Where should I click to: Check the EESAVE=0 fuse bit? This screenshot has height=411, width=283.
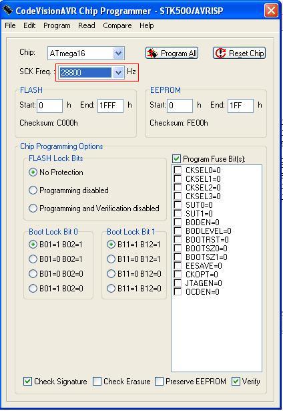click(178, 265)
